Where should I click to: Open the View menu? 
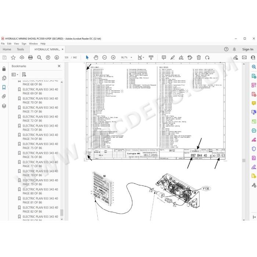point(17,44)
